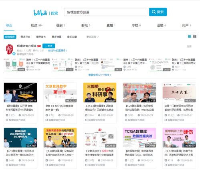
Task: Open the 专栏 tab
Action: (x=136, y=25)
